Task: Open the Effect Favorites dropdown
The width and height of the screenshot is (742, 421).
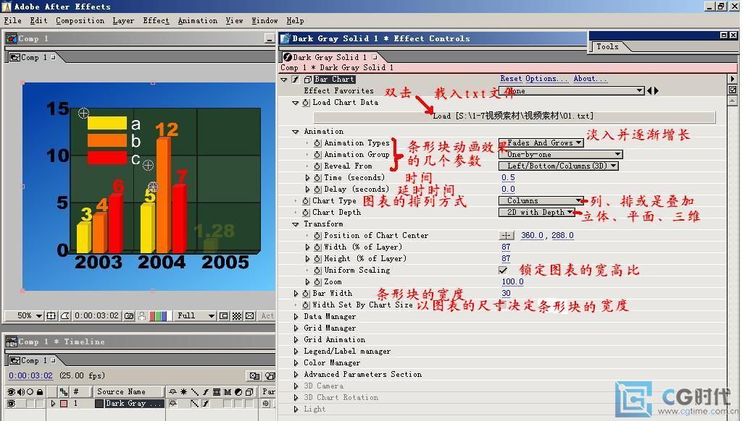Action: pyautogui.click(x=572, y=90)
